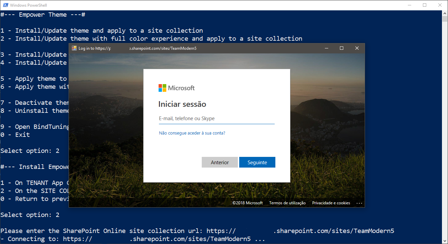Click option 2 'full color experience' line
Image resolution: width=448 pixels, height=244 pixels.
[151, 39]
